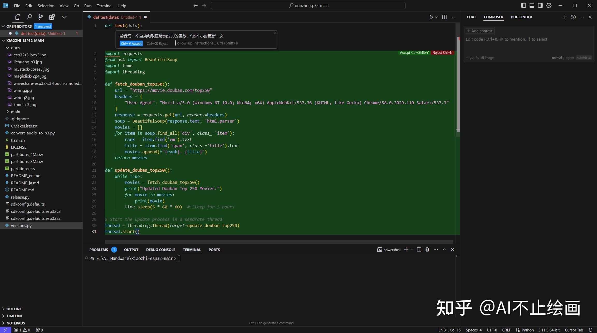The height and width of the screenshot is (333, 597).
Task: Toggle the bottom panel visibility
Action: coord(532,5)
